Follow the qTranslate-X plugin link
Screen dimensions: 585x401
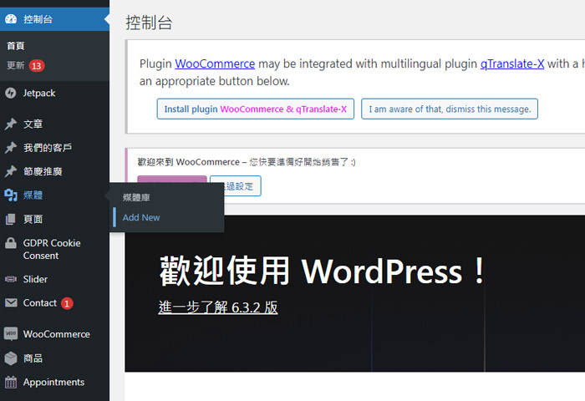coord(512,63)
